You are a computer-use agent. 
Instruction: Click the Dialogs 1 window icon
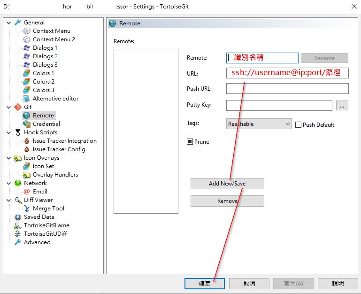click(x=27, y=48)
